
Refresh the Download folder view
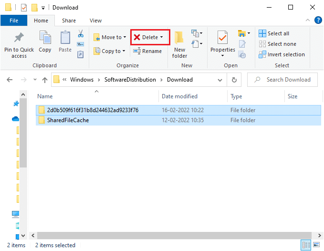click(234, 80)
